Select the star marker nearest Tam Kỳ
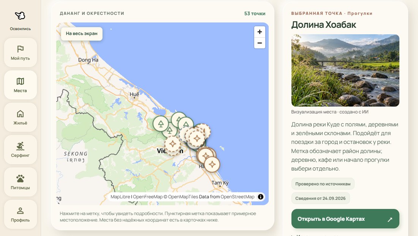Viewport: 418px width, 236px height. pos(212,164)
